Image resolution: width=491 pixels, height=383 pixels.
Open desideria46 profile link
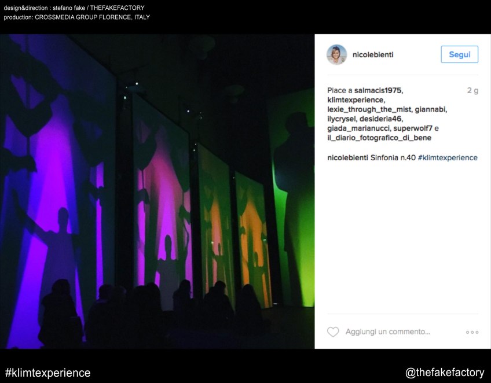380,119
